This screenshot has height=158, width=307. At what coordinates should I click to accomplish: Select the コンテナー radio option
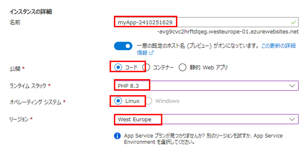coord(146,67)
